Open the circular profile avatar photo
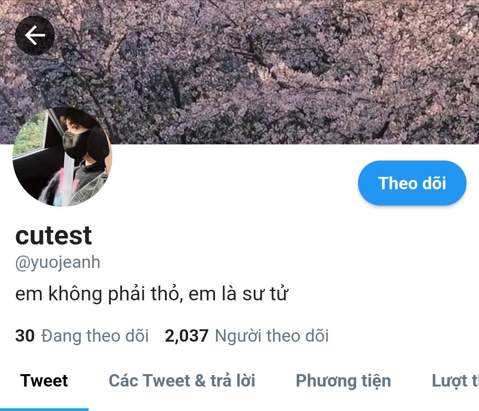Screen dimensions: 479x411 pyautogui.click(x=63, y=157)
